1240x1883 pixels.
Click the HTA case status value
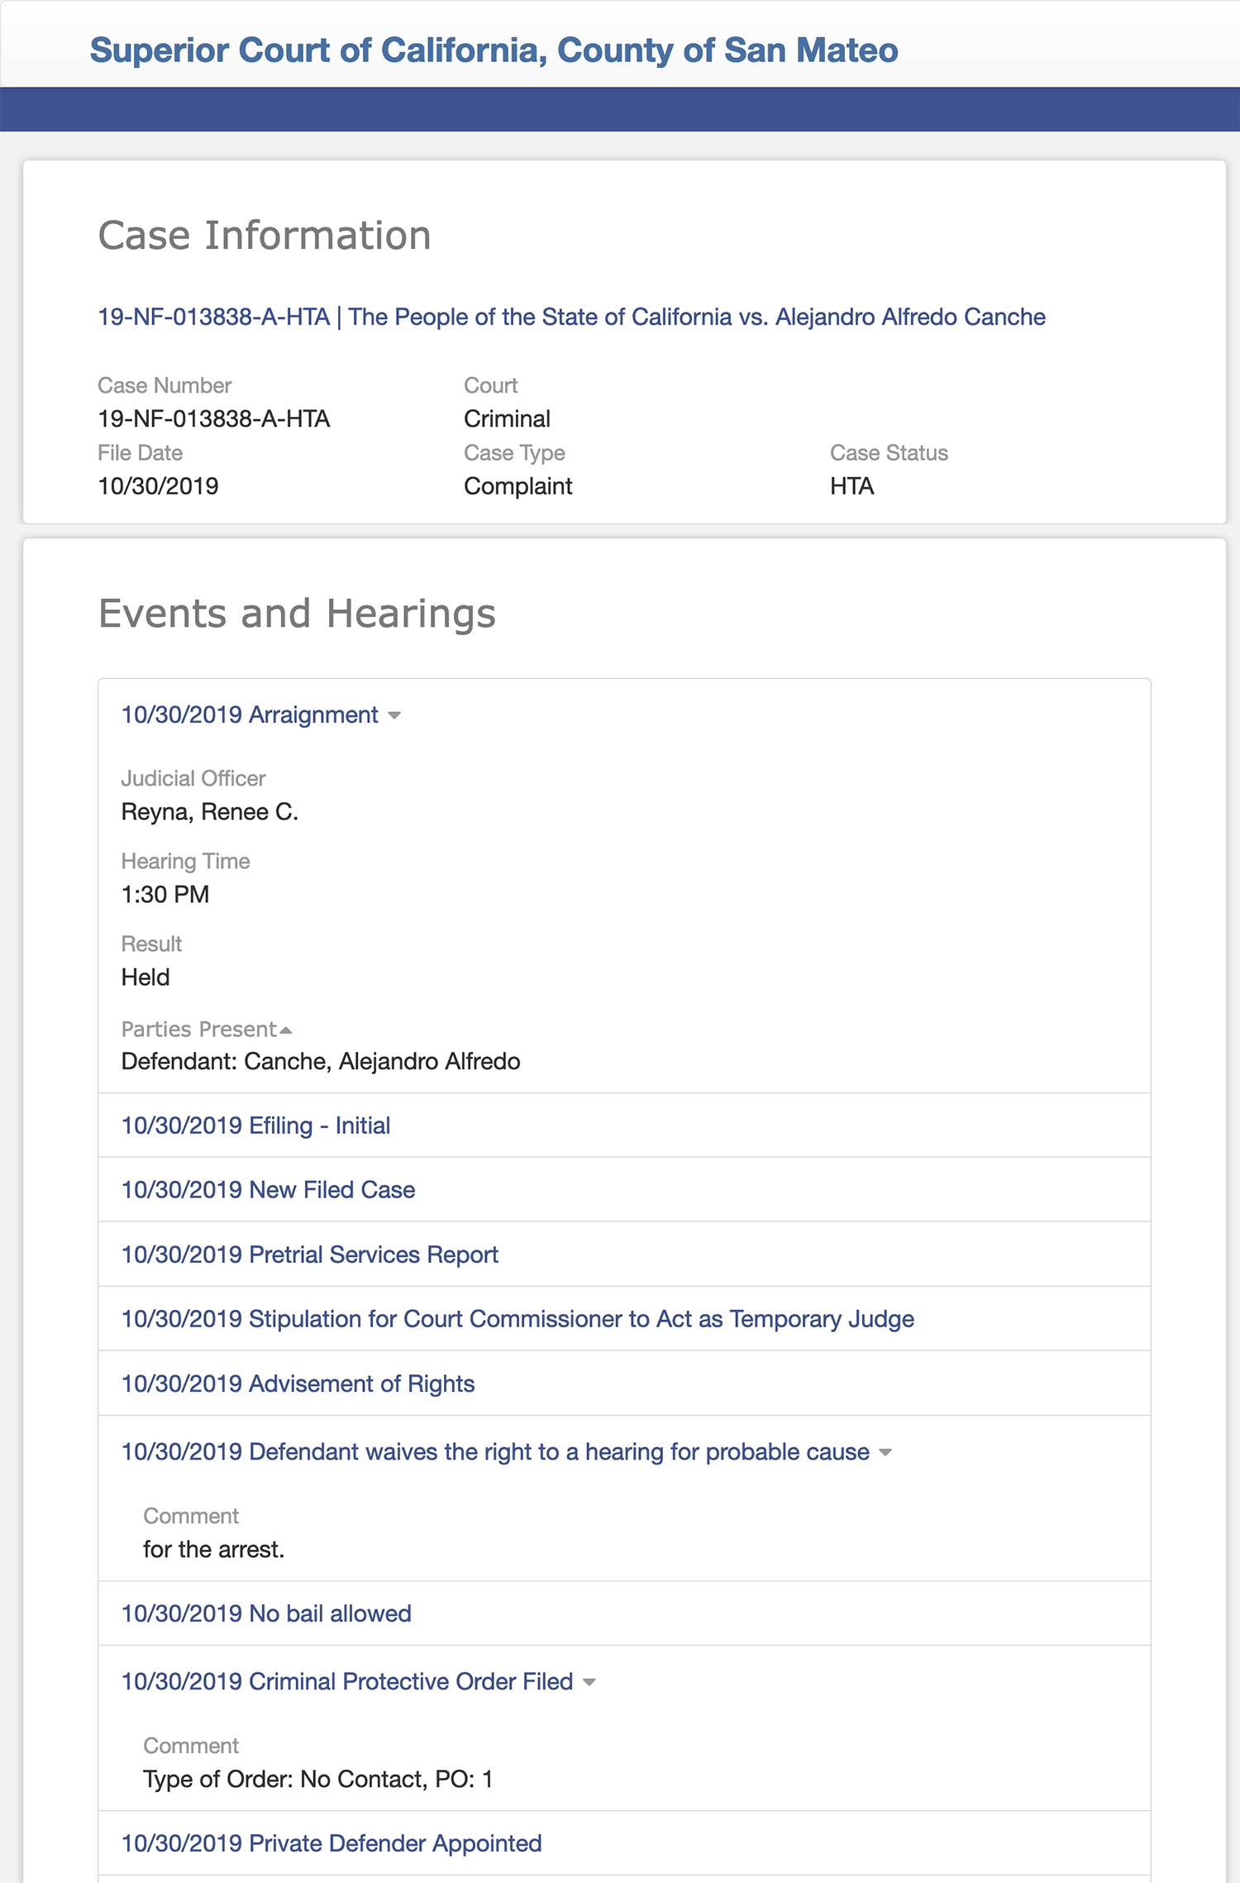851,486
